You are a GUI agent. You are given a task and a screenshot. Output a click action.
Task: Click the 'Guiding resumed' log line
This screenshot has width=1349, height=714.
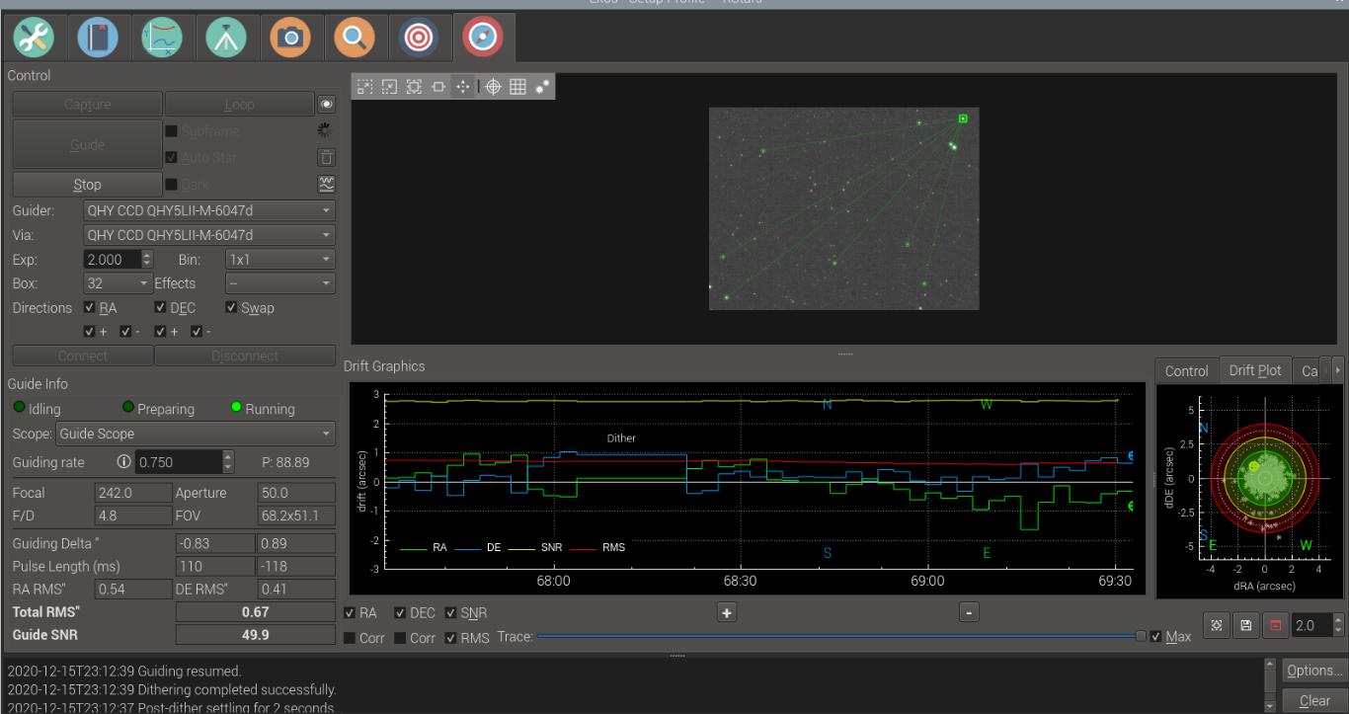pos(124,671)
